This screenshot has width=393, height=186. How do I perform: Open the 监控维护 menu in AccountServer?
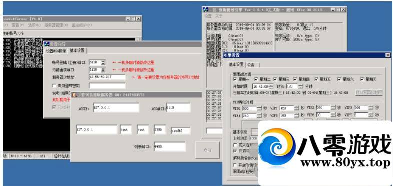click(x=82, y=25)
